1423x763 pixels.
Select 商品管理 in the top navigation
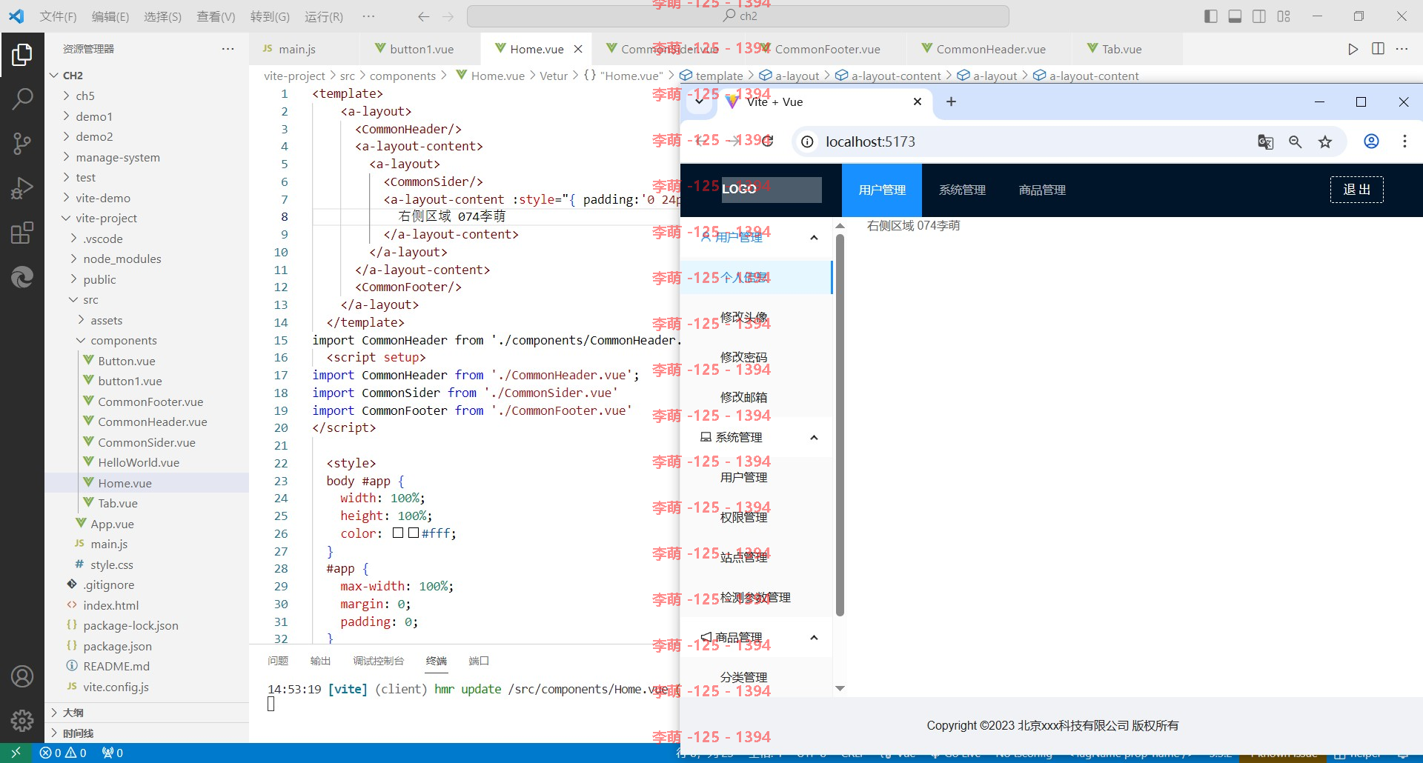point(1042,190)
